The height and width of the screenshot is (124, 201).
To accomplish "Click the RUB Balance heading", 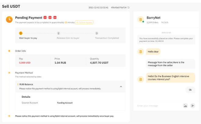I will point(26,84).
